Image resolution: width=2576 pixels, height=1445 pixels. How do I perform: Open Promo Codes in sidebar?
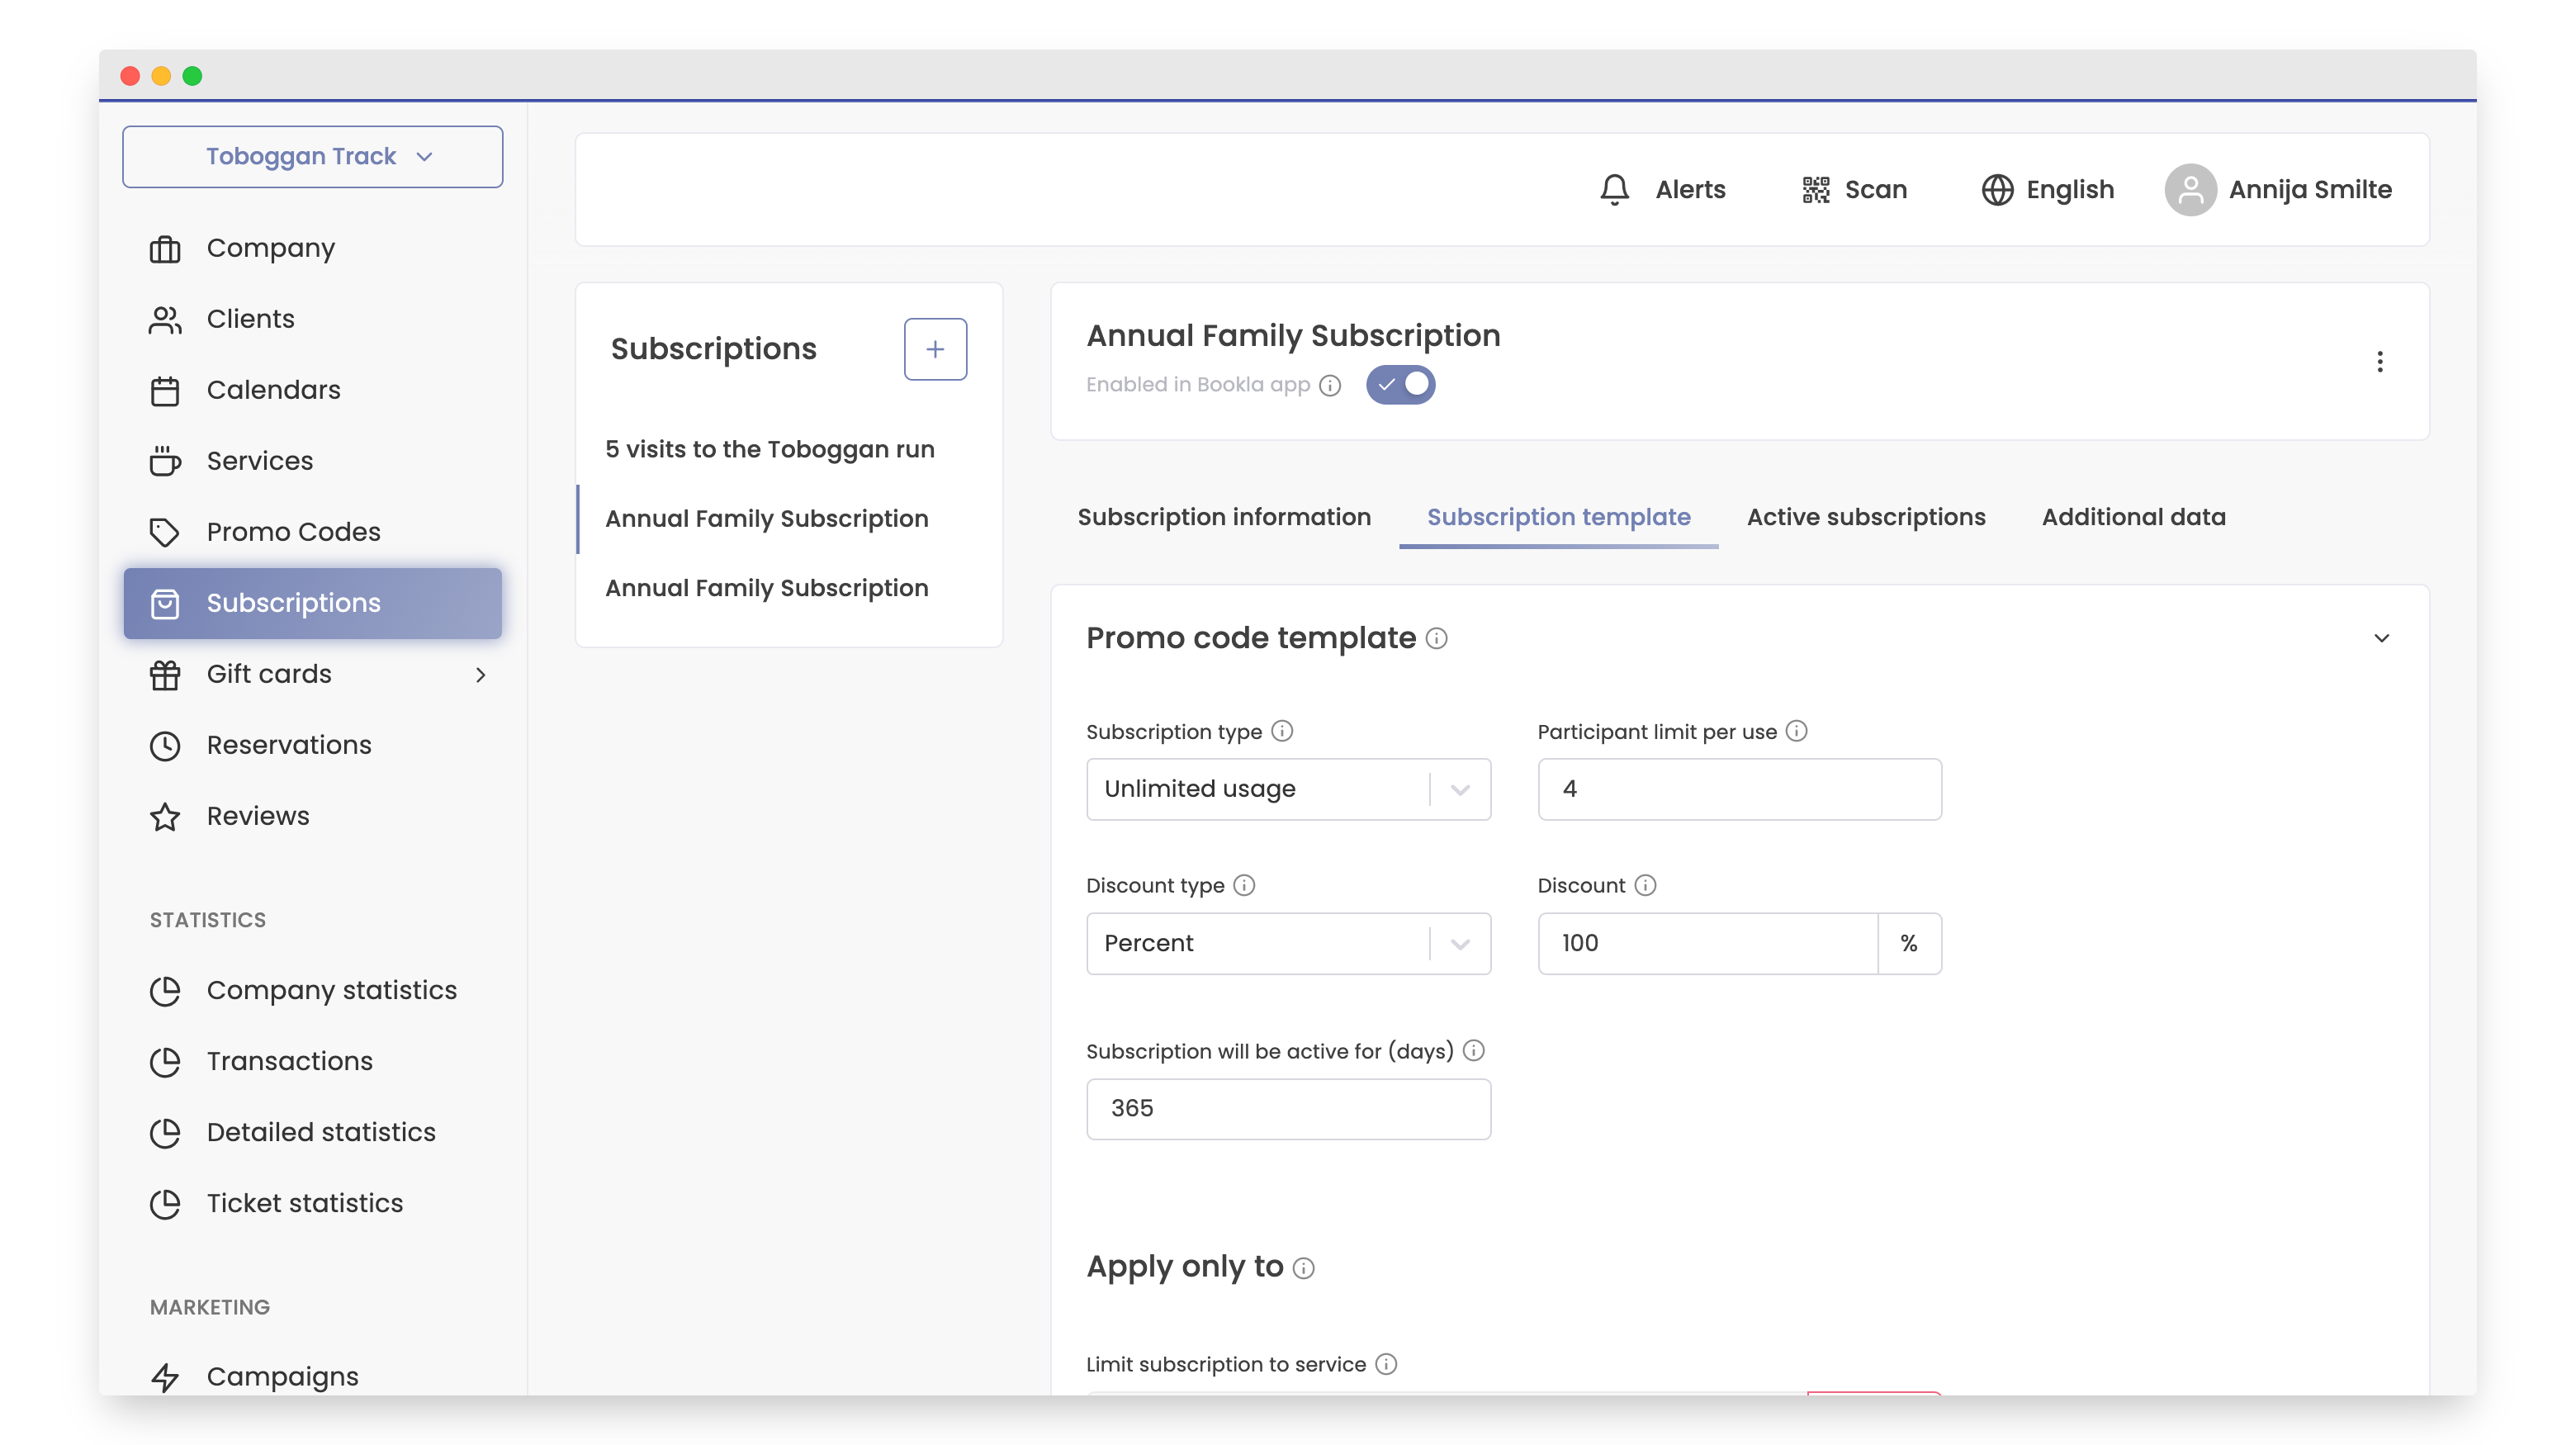point(292,532)
